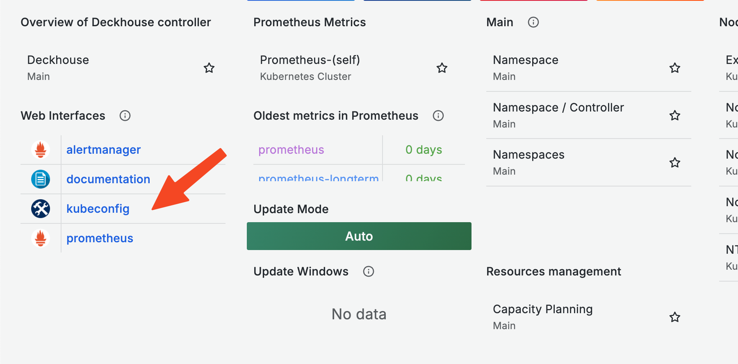The image size is (738, 364).
Task: Star the Namespaces dashboard
Action: tap(675, 163)
